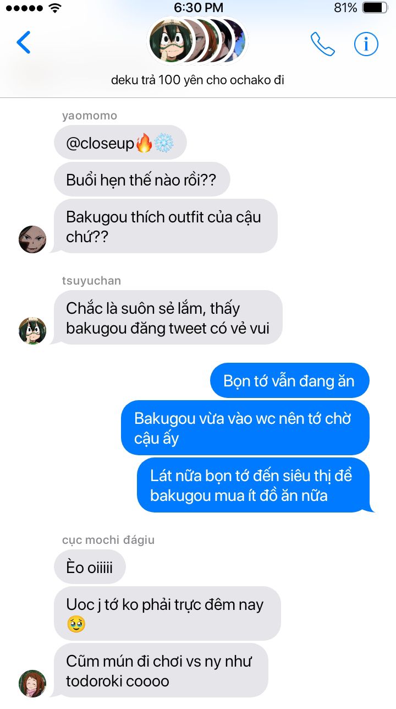
Task: Select the 'Bakugou thích outfit của cậu chứ??' bubble
Action: (166, 226)
